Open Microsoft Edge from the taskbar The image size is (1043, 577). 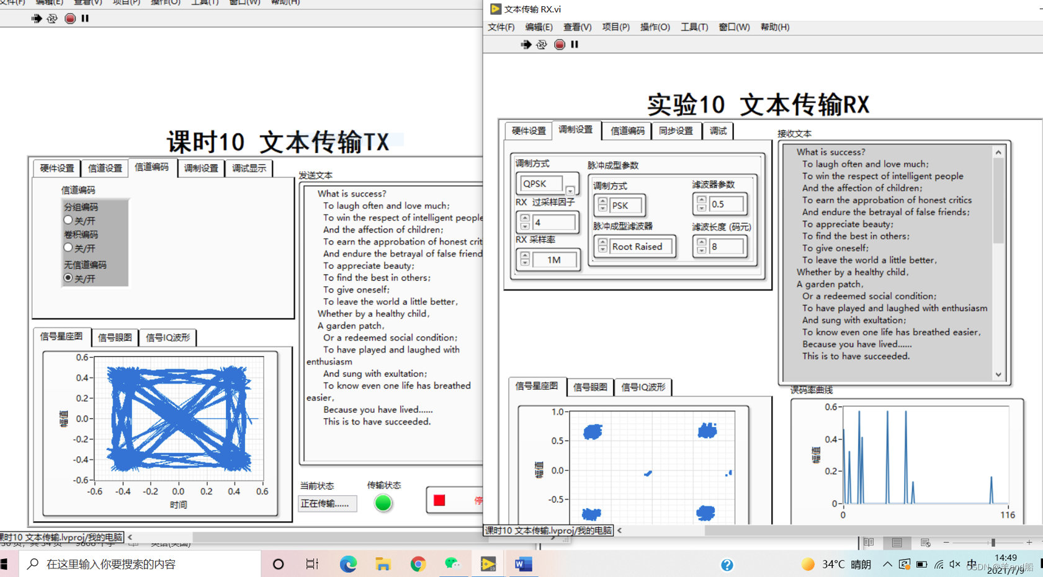point(348,564)
